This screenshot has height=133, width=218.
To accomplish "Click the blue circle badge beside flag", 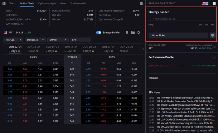I will [x=207, y=3].
